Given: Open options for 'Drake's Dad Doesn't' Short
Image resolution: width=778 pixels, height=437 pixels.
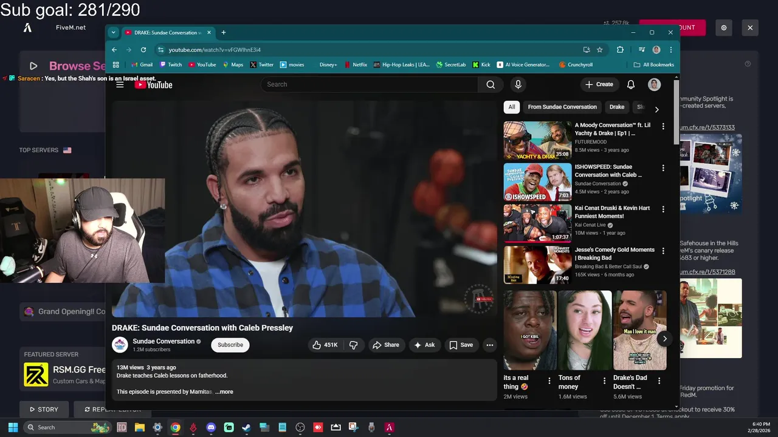Looking at the screenshot, I should 659,381.
